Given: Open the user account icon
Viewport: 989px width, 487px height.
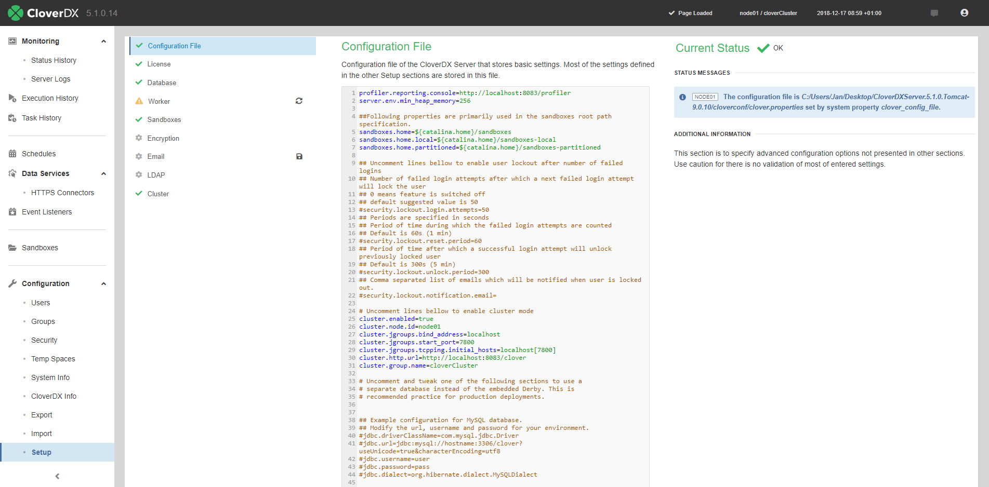Looking at the screenshot, I should coord(964,13).
